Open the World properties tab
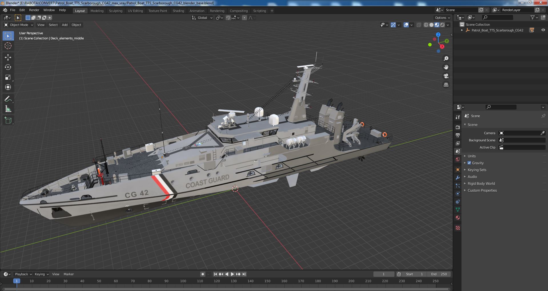This screenshot has height=291, width=548. (x=458, y=159)
